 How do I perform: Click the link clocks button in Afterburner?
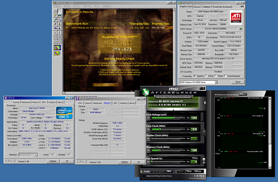pyautogui.click(x=204, y=133)
